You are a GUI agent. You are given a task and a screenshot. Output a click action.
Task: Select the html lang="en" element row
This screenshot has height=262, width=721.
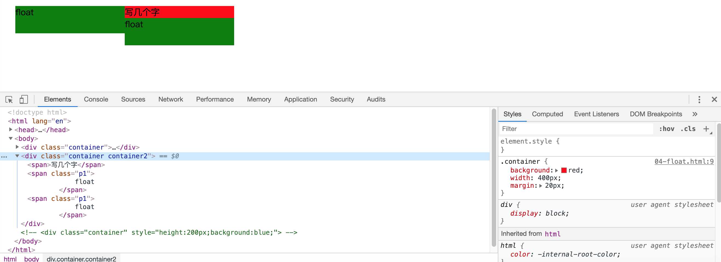point(39,121)
